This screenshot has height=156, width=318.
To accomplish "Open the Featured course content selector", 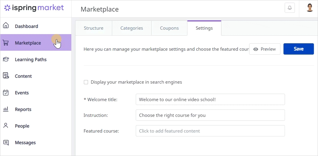I will (210, 131).
